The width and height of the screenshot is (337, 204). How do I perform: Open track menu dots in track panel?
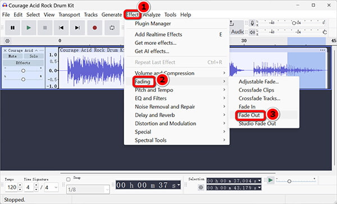(42, 50)
